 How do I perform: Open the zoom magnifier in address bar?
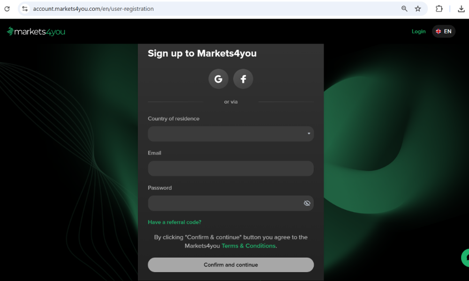tap(404, 8)
